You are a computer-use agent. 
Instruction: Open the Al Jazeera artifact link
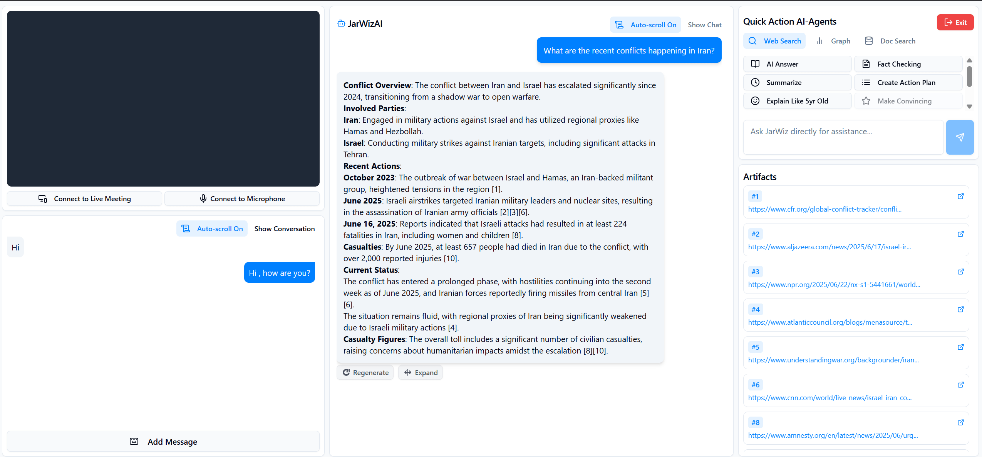click(x=829, y=247)
